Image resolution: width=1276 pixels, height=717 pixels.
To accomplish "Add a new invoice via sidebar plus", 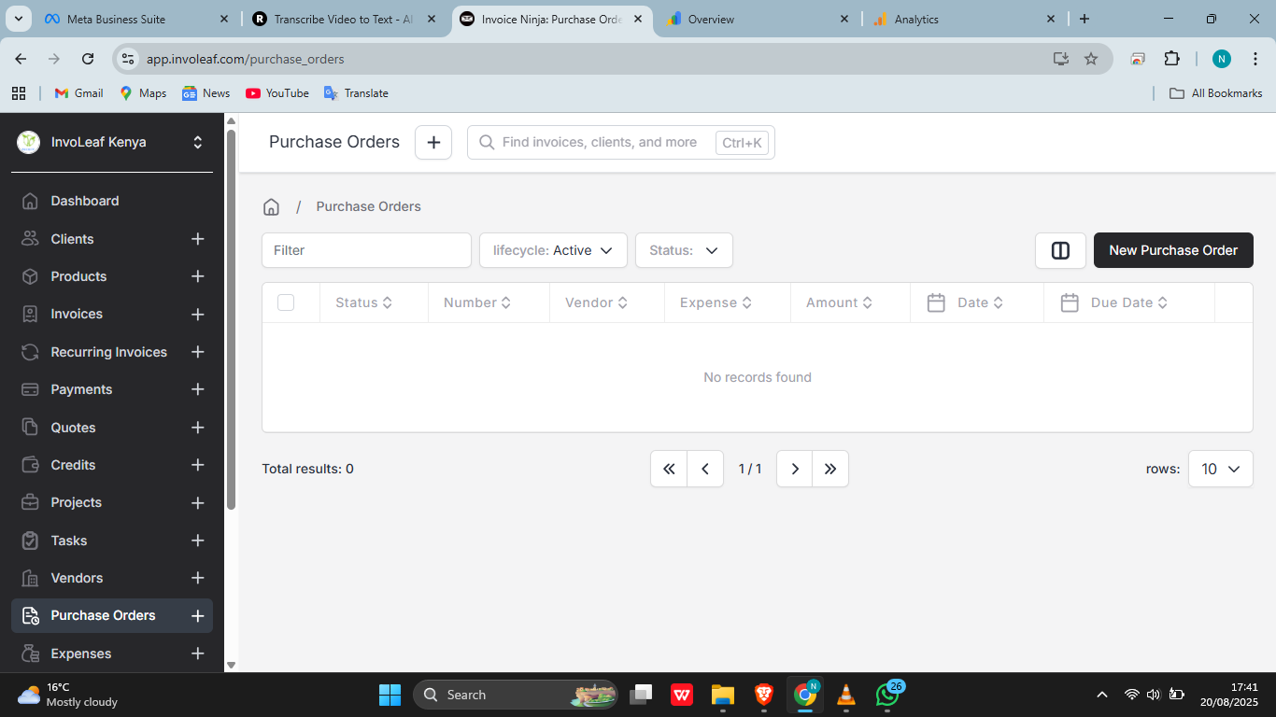I will (x=198, y=315).
